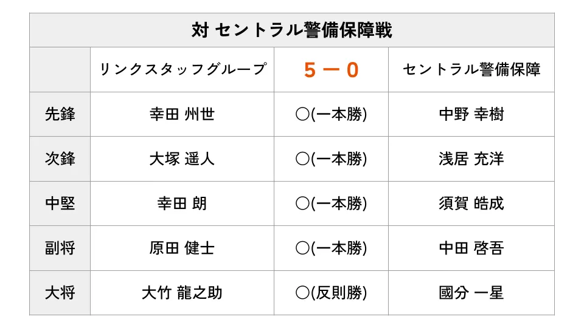Click opponent name 國分 一星

coord(471,293)
